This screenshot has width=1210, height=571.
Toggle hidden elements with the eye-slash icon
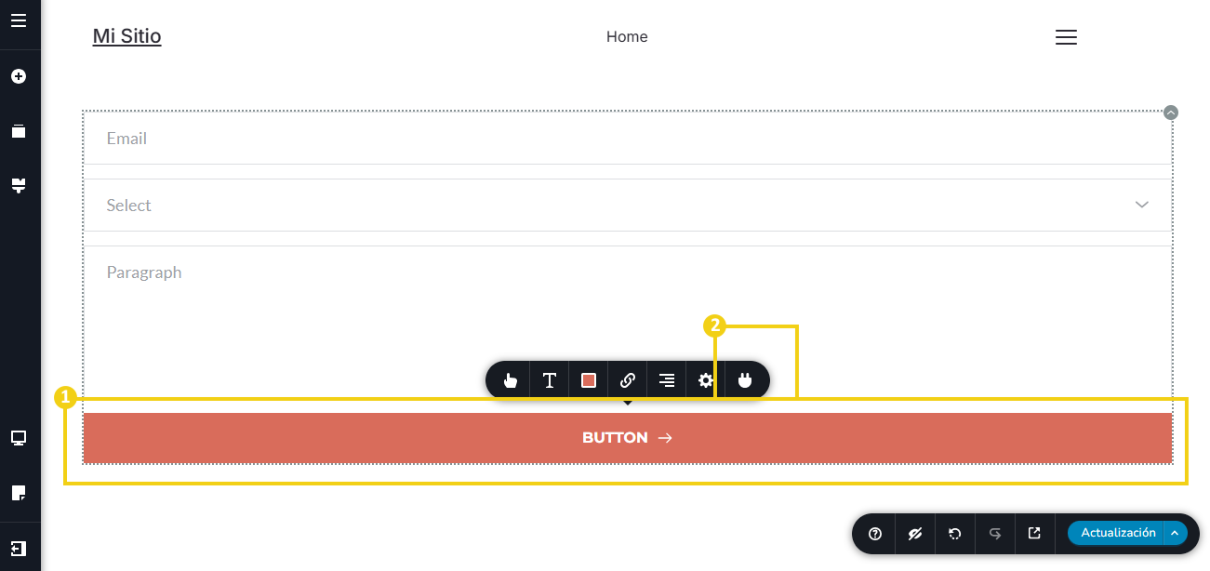coord(914,534)
